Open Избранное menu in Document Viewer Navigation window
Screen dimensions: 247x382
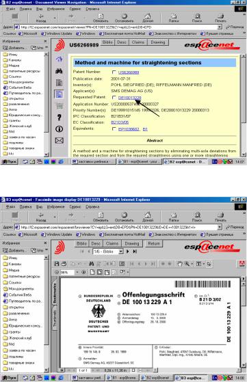coord(55,9)
